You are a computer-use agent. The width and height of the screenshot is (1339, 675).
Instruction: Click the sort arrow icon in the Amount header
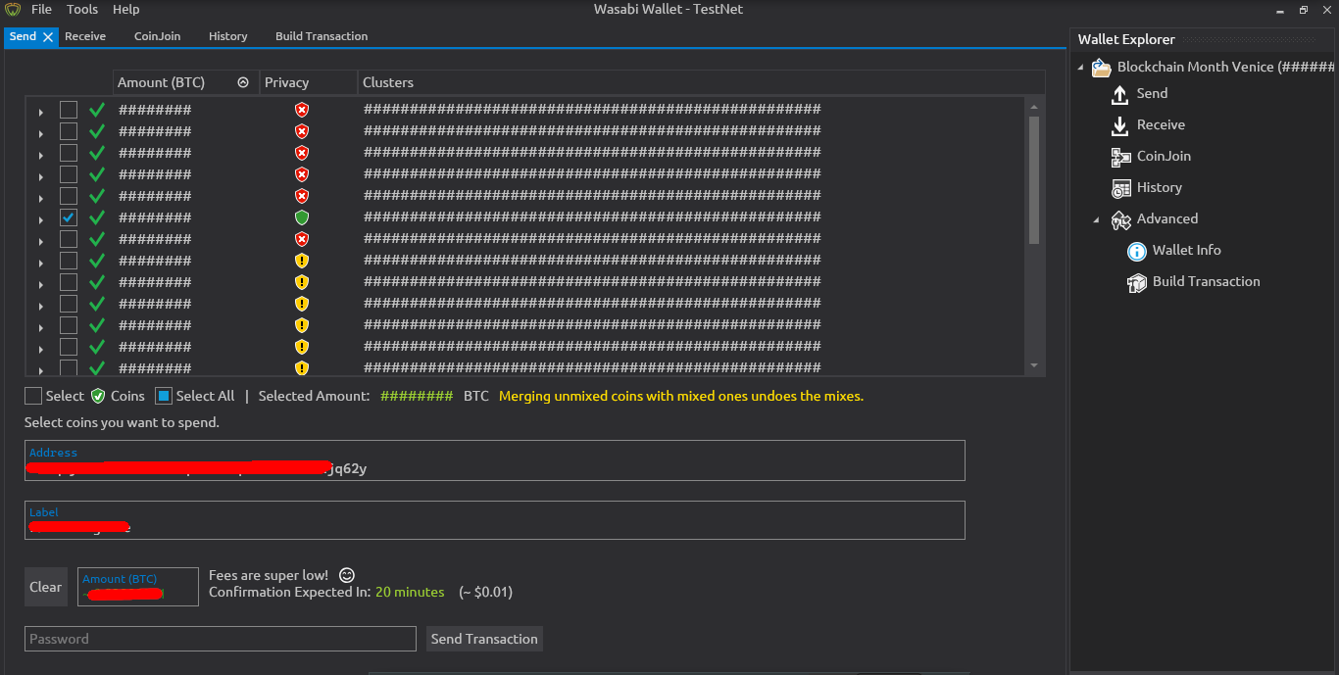pos(243,83)
